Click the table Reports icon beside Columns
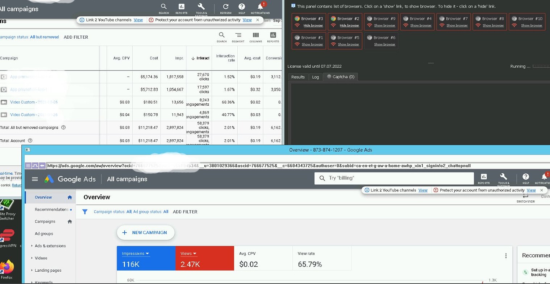 273,35
